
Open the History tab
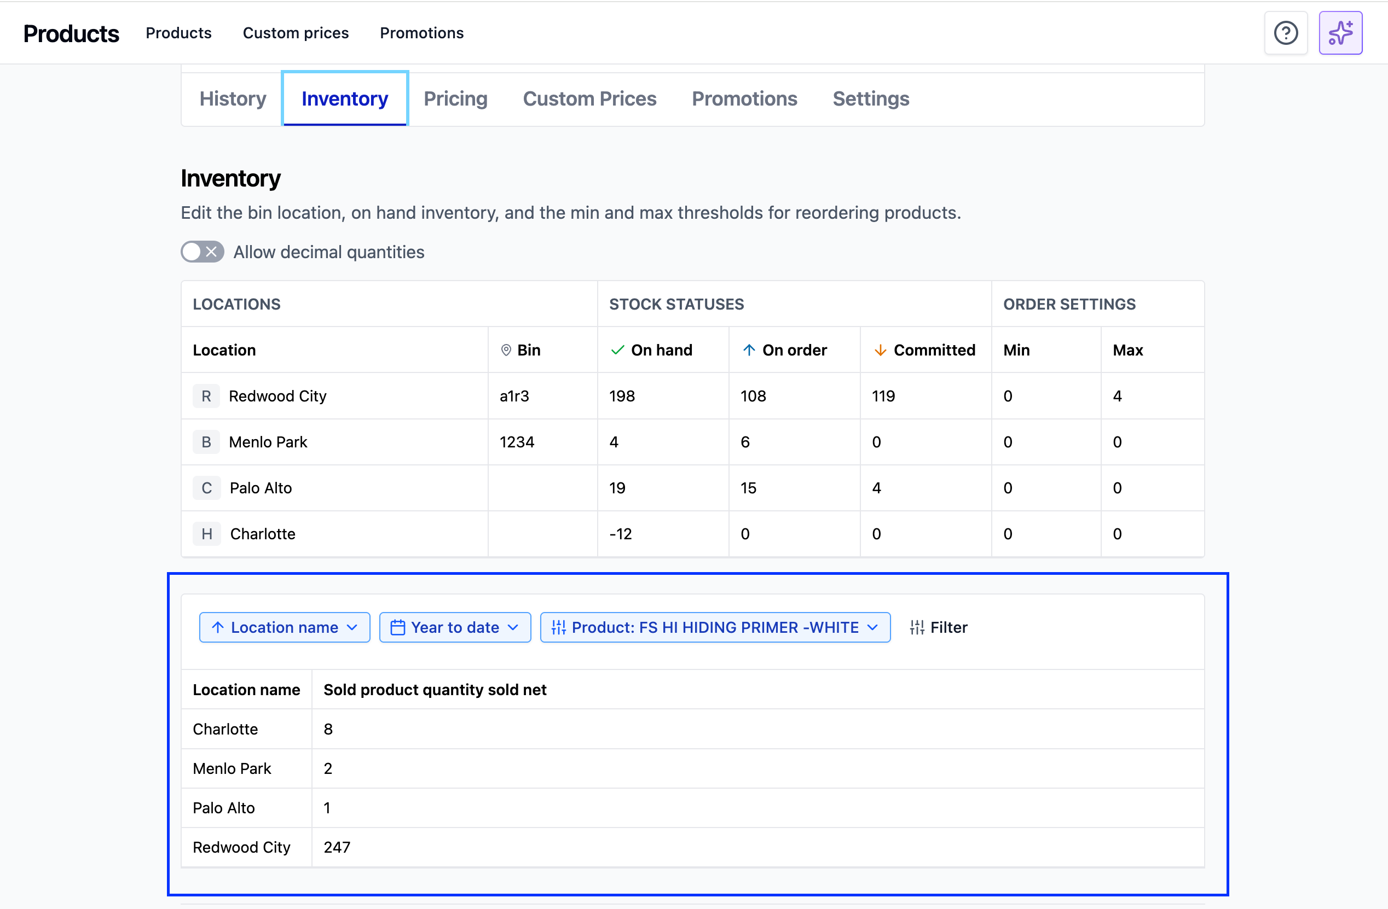tap(233, 99)
